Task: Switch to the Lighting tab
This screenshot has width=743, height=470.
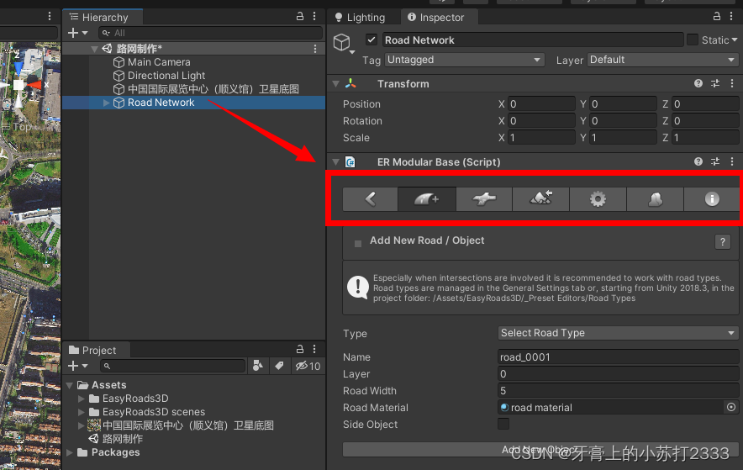Action: pos(360,18)
